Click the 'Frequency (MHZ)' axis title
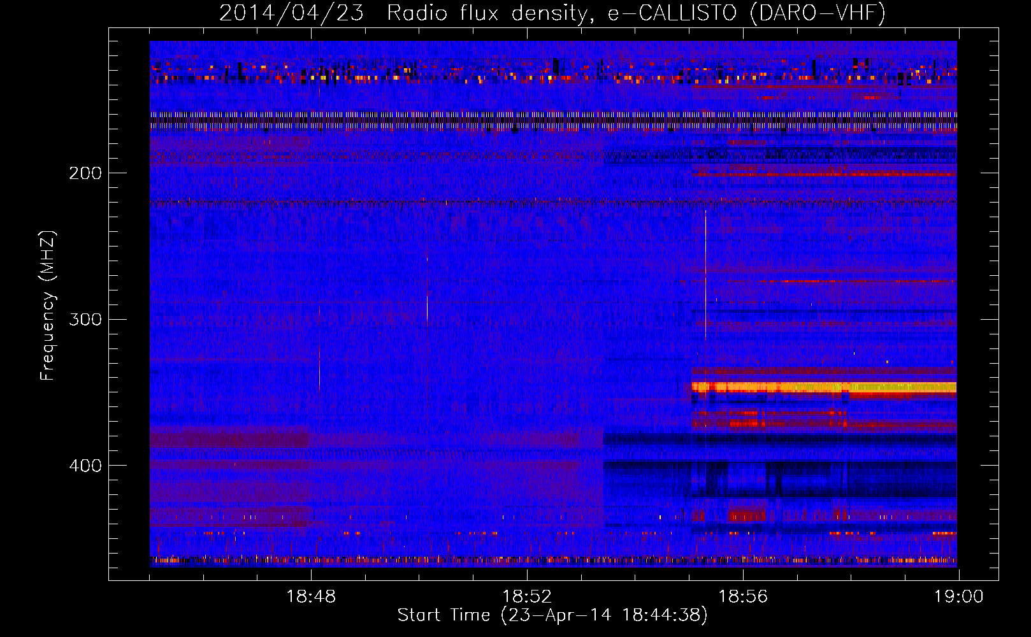The image size is (1031, 637). 48,306
